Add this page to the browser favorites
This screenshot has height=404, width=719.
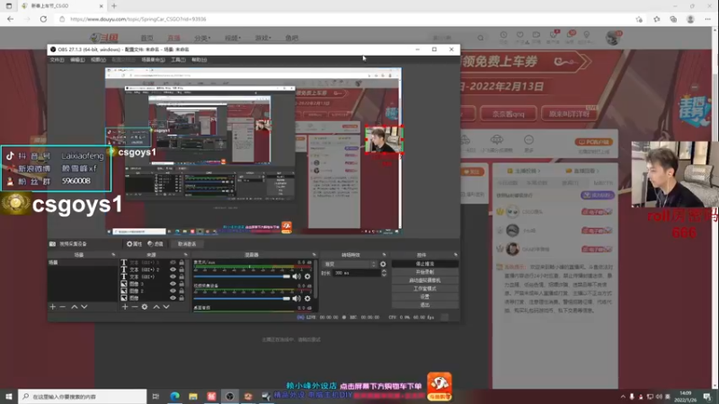[x=639, y=19]
